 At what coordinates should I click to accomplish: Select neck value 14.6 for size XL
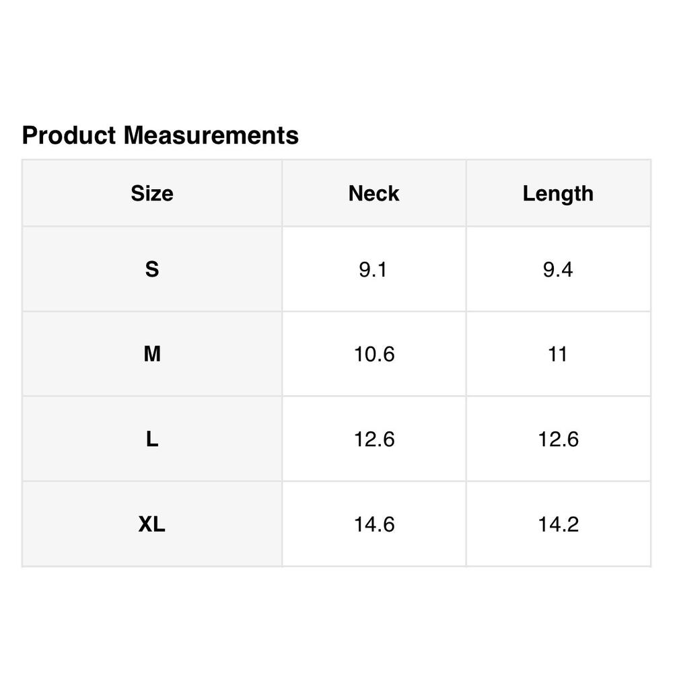click(x=374, y=524)
